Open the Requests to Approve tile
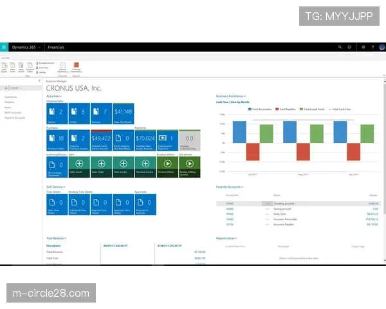Image resolution: width=386 pixels, height=309 pixels. point(145,205)
